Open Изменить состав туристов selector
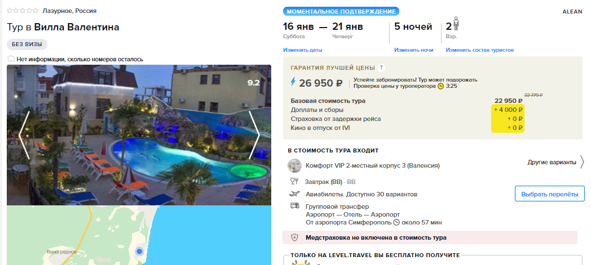 pos(479,50)
